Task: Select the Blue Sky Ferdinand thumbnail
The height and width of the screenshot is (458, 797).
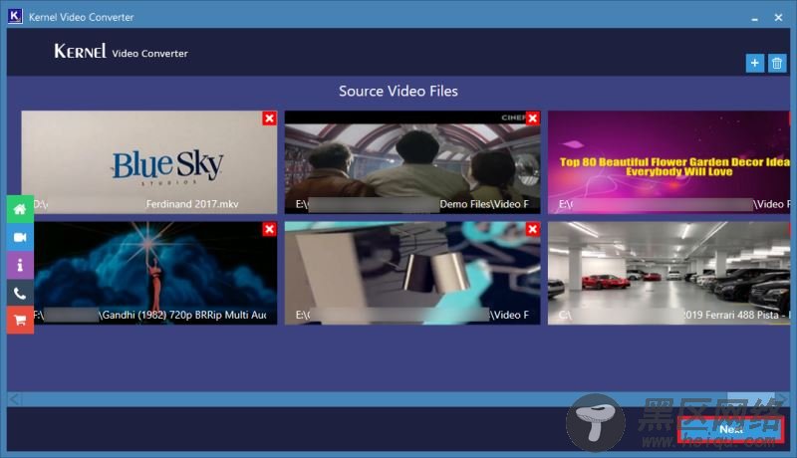Action: pyautogui.click(x=149, y=162)
